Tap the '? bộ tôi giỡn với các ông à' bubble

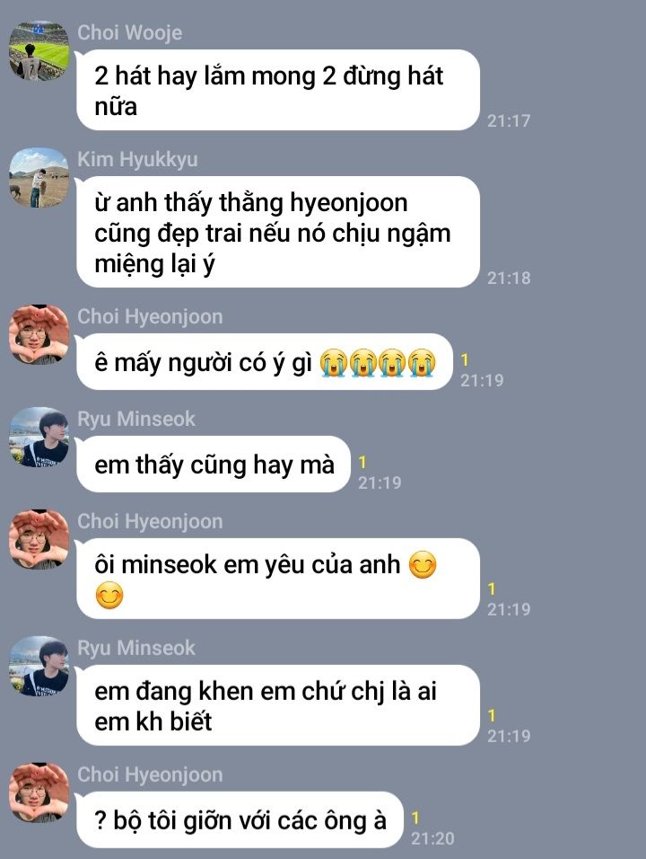(x=240, y=820)
